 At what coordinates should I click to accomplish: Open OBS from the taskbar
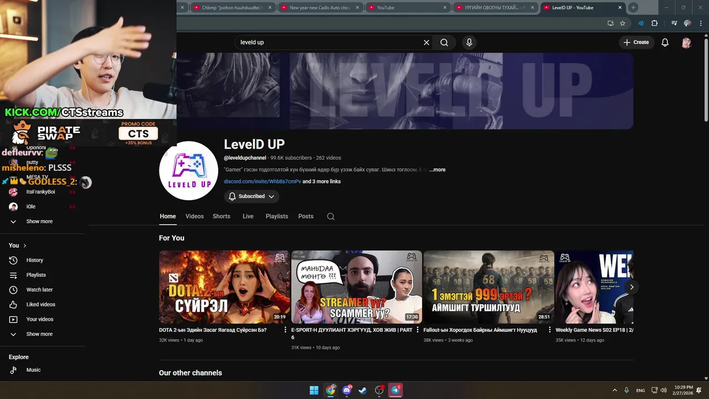click(379, 390)
